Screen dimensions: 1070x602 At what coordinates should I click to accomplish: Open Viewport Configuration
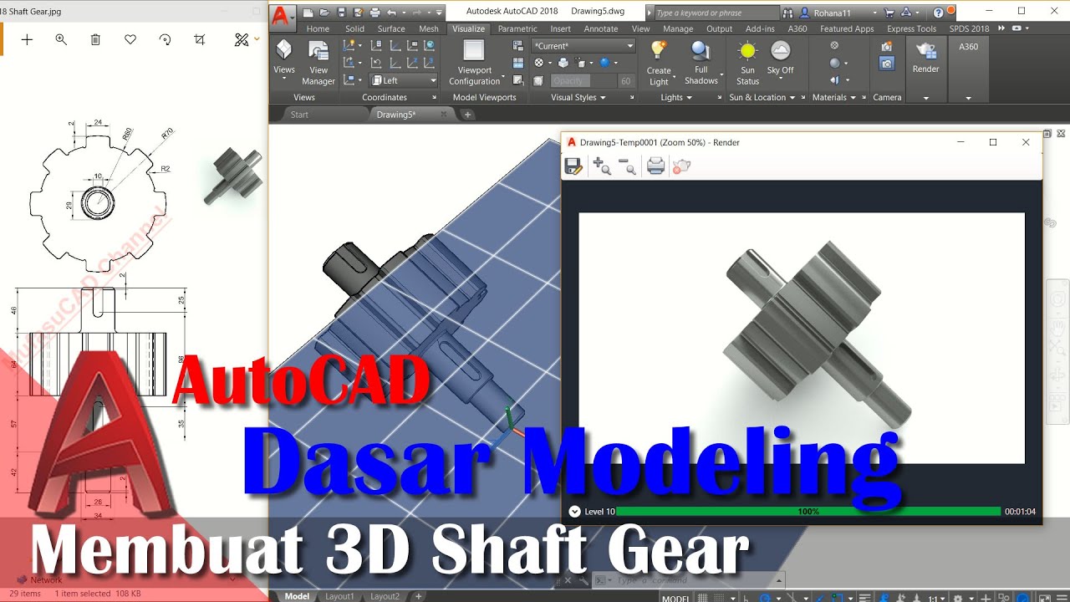coord(474,63)
